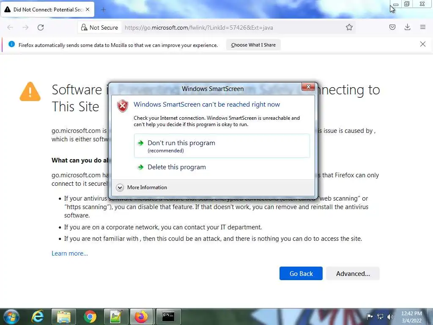Click the greyed-out back arrow in Firefox toolbar
This screenshot has height=325, width=433.
click(x=10, y=28)
